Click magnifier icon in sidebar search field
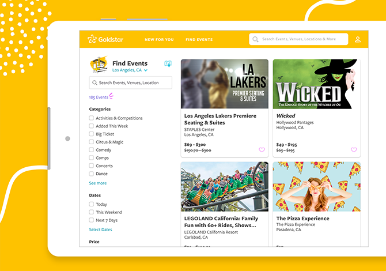The image size is (386, 271). pyautogui.click(x=94, y=83)
